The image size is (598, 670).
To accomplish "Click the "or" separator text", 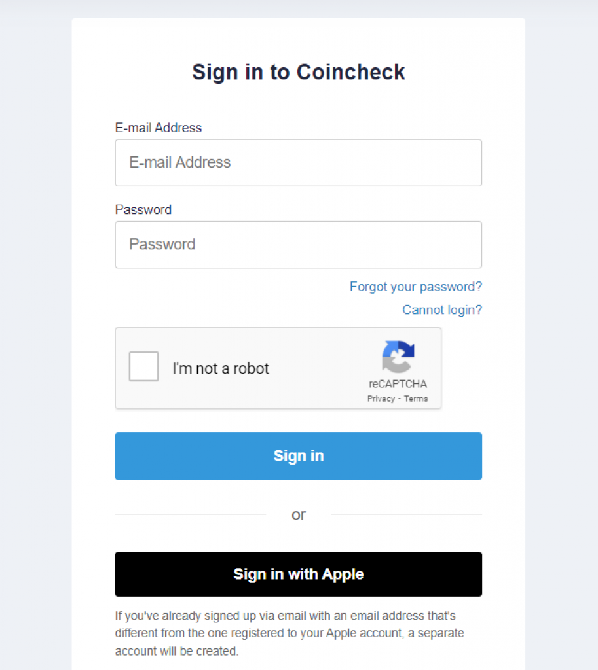I will [x=299, y=514].
